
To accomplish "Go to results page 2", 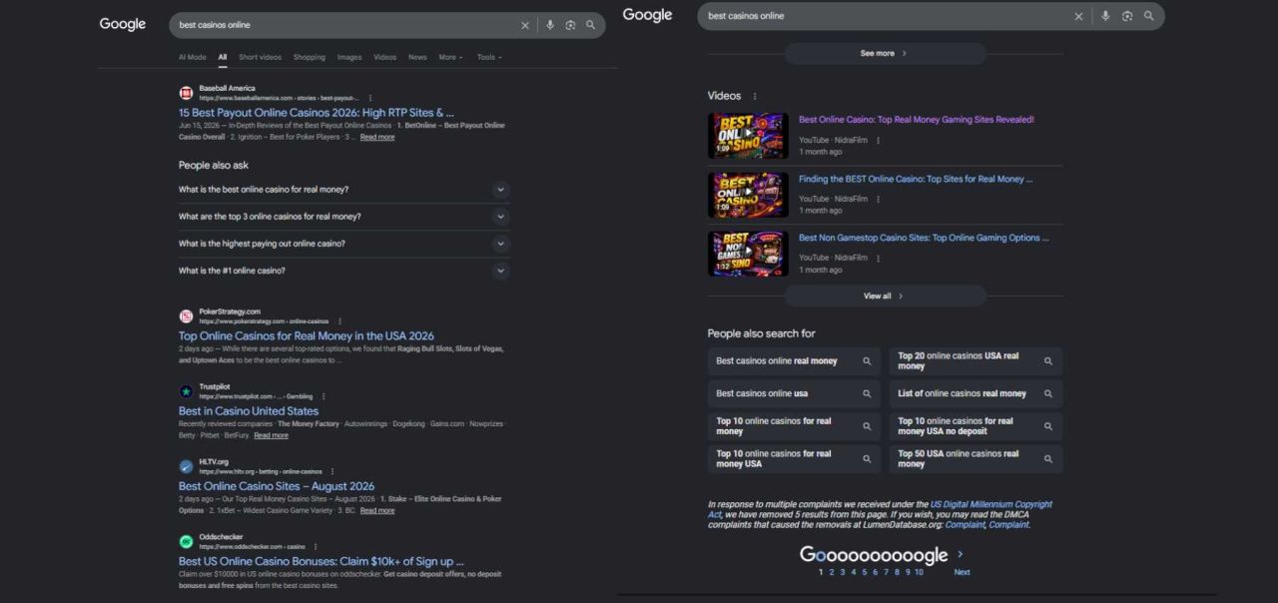I will pyautogui.click(x=831, y=572).
